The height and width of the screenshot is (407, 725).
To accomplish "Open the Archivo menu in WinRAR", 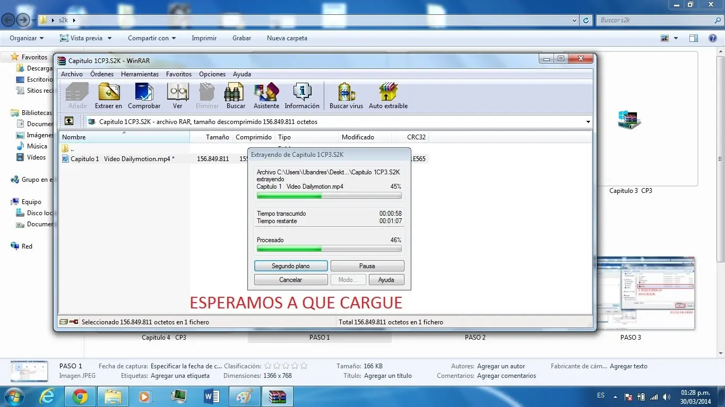I will [x=72, y=74].
